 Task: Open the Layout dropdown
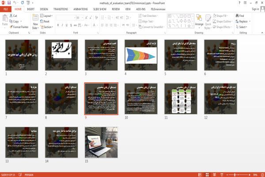(46, 16)
